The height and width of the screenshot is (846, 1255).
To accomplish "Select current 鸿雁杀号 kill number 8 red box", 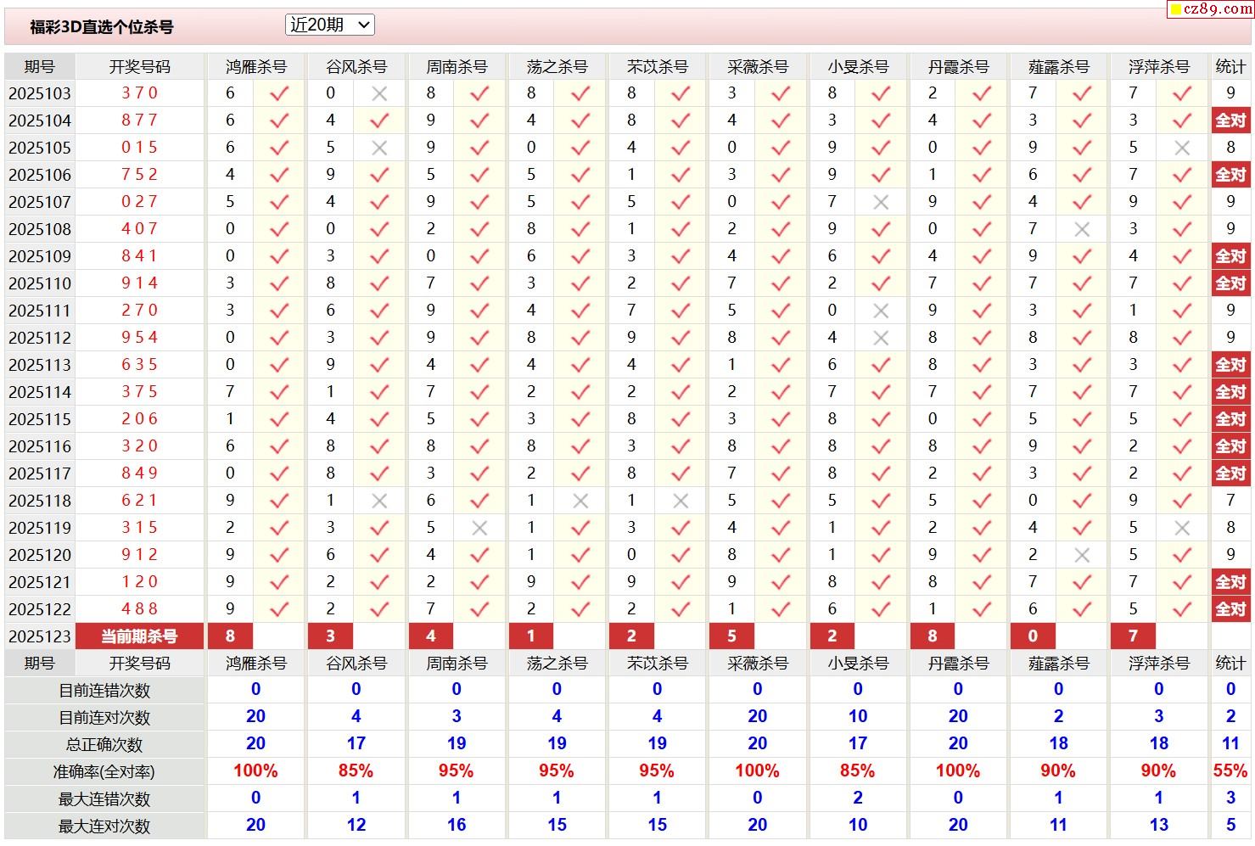I will 230,636.
